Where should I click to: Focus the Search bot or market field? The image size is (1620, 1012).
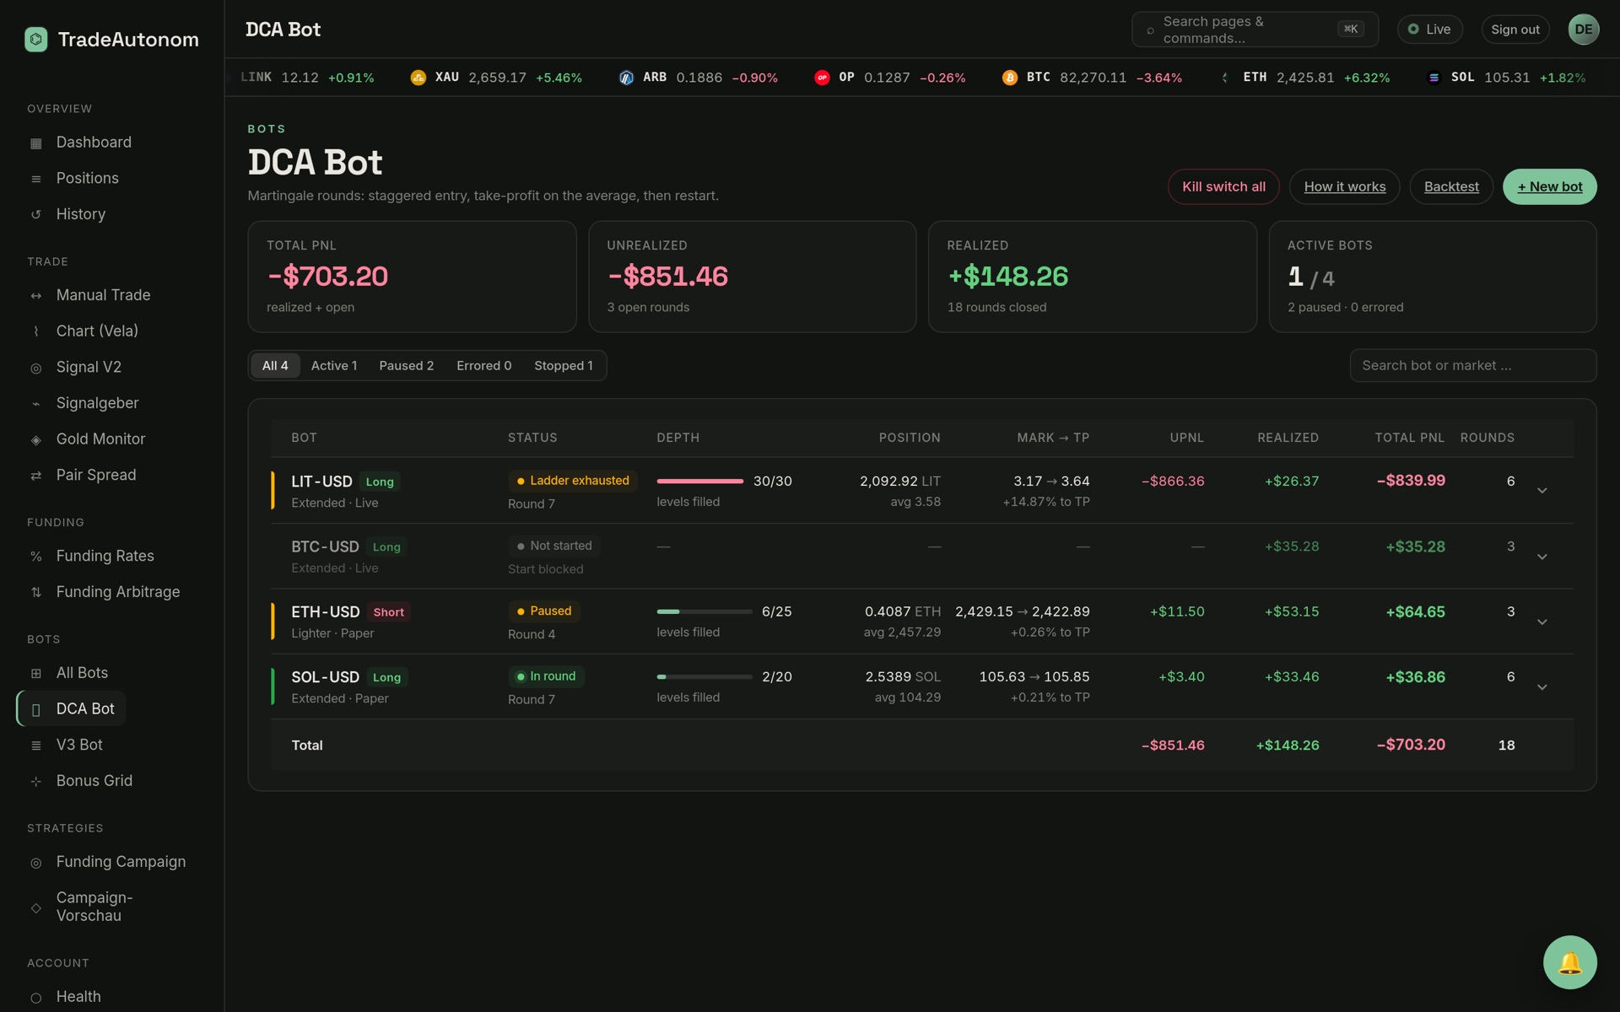point(1473,366)
